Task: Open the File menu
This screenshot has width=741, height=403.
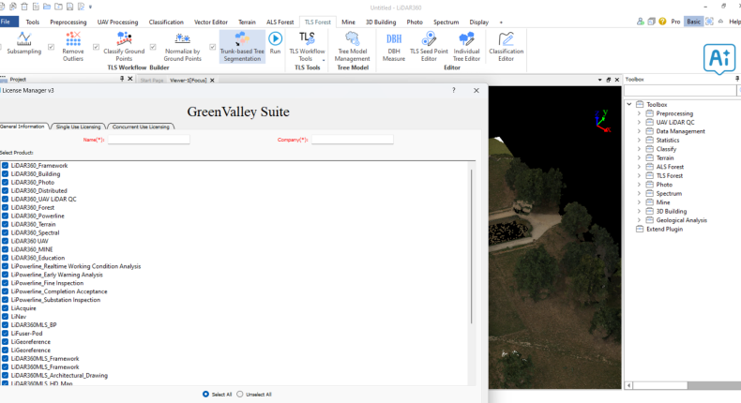Action: [x=8, y=22]
